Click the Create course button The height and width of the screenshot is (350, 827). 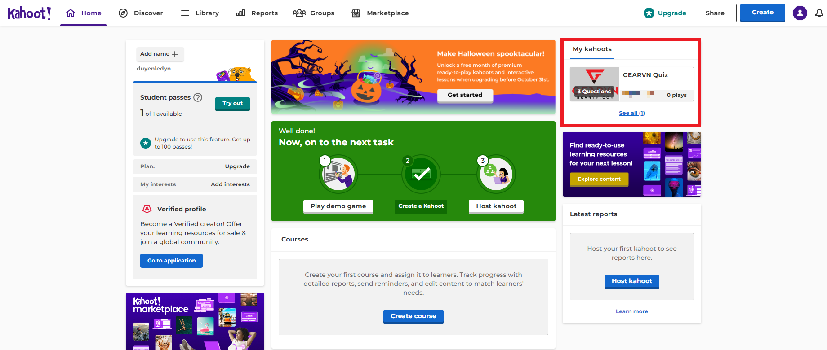coord(413,316)
